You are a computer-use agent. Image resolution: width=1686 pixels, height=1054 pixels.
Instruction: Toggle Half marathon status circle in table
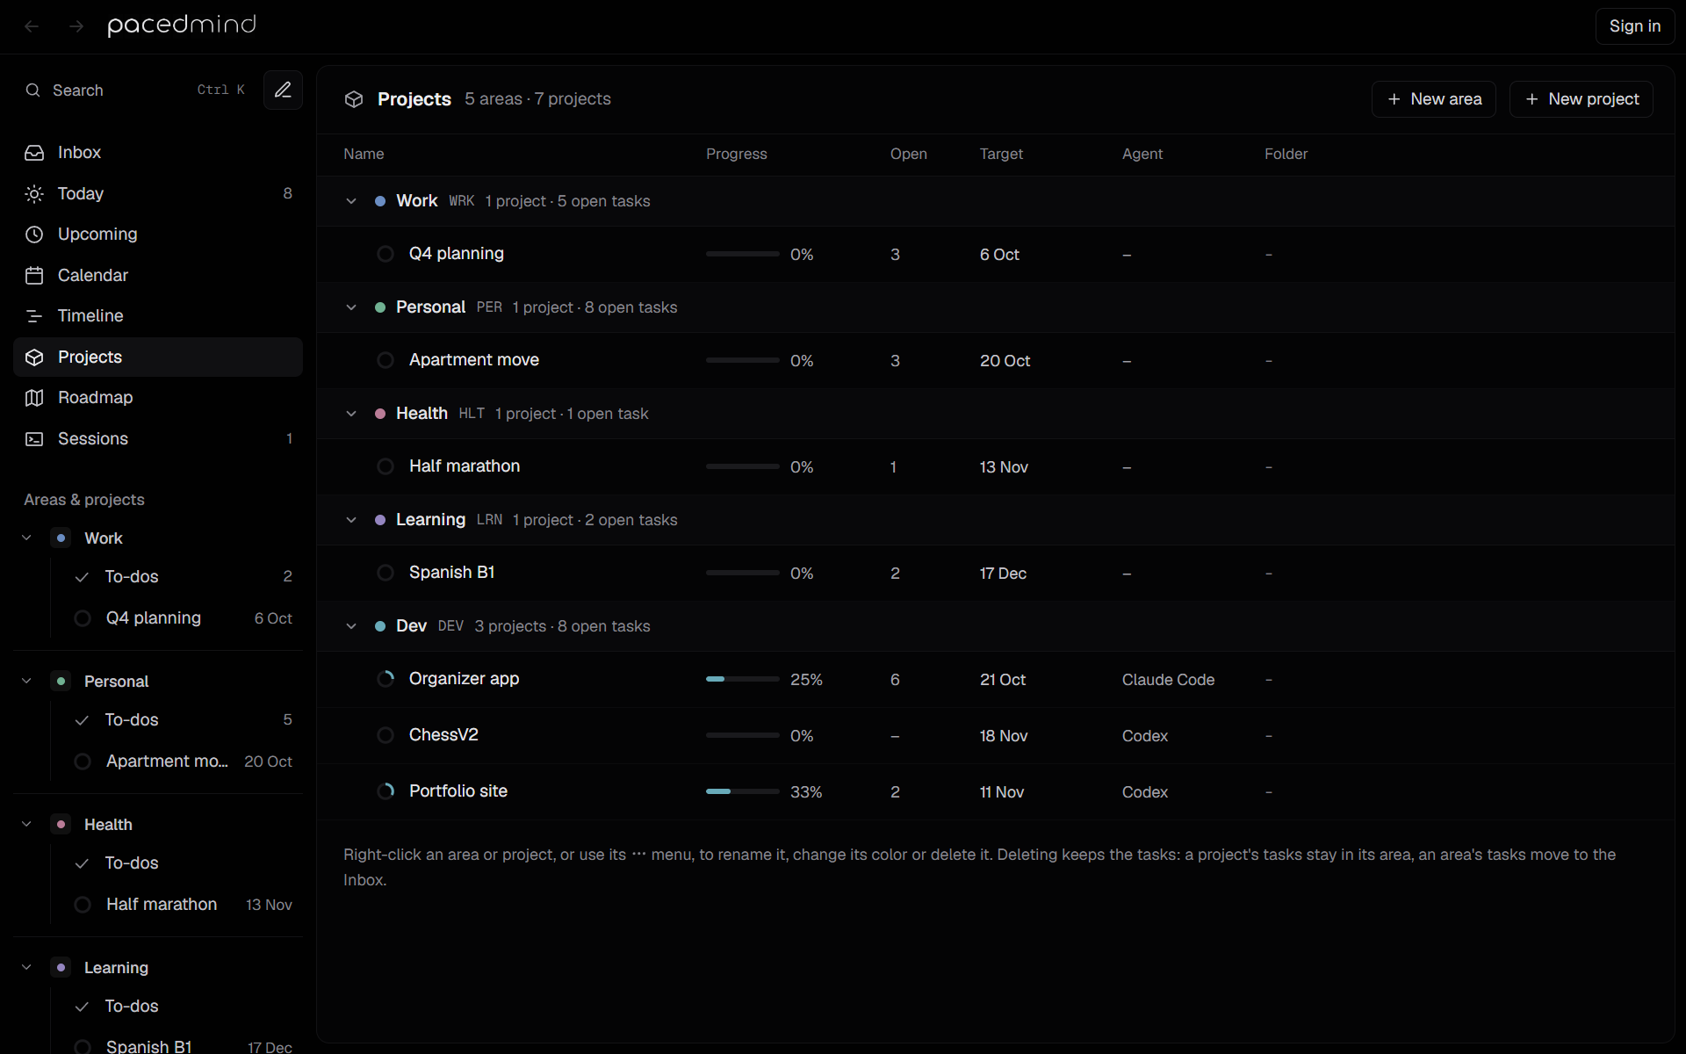[x=385, y=466]
